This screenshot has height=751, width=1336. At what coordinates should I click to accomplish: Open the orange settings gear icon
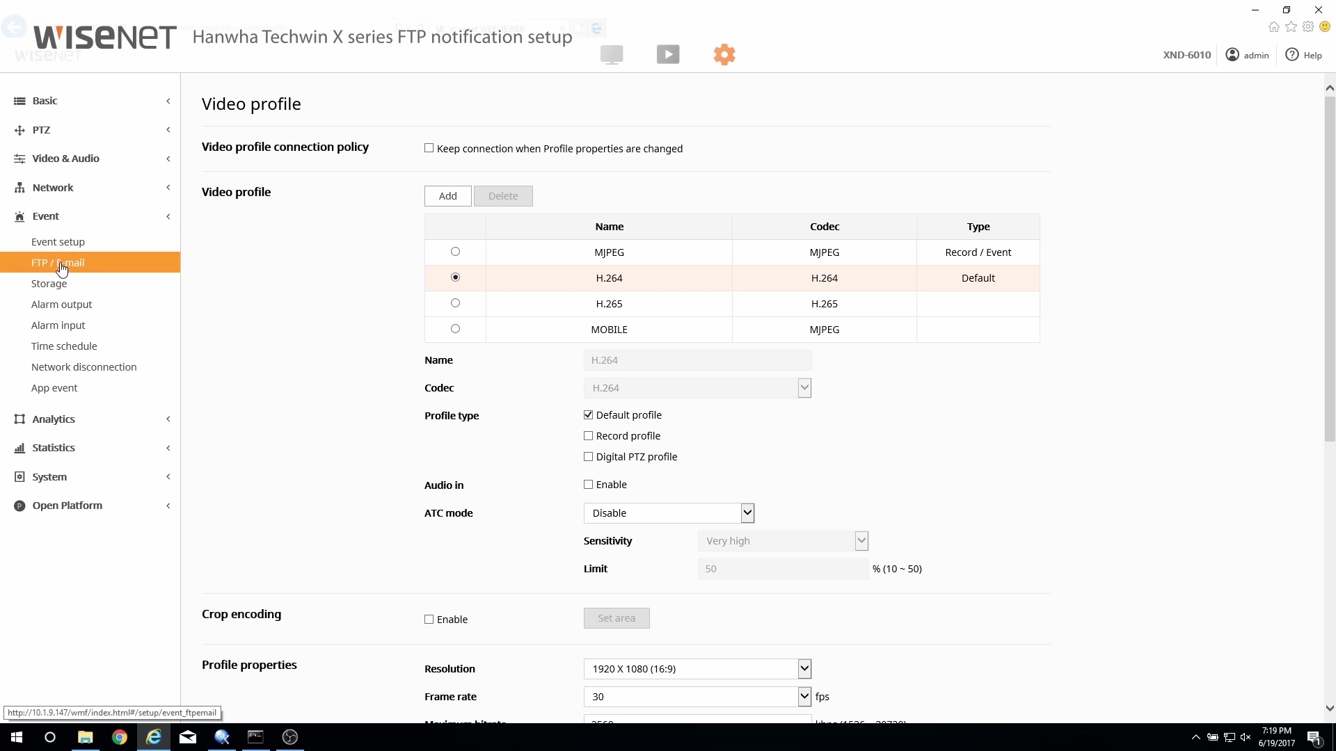(724, 54)
